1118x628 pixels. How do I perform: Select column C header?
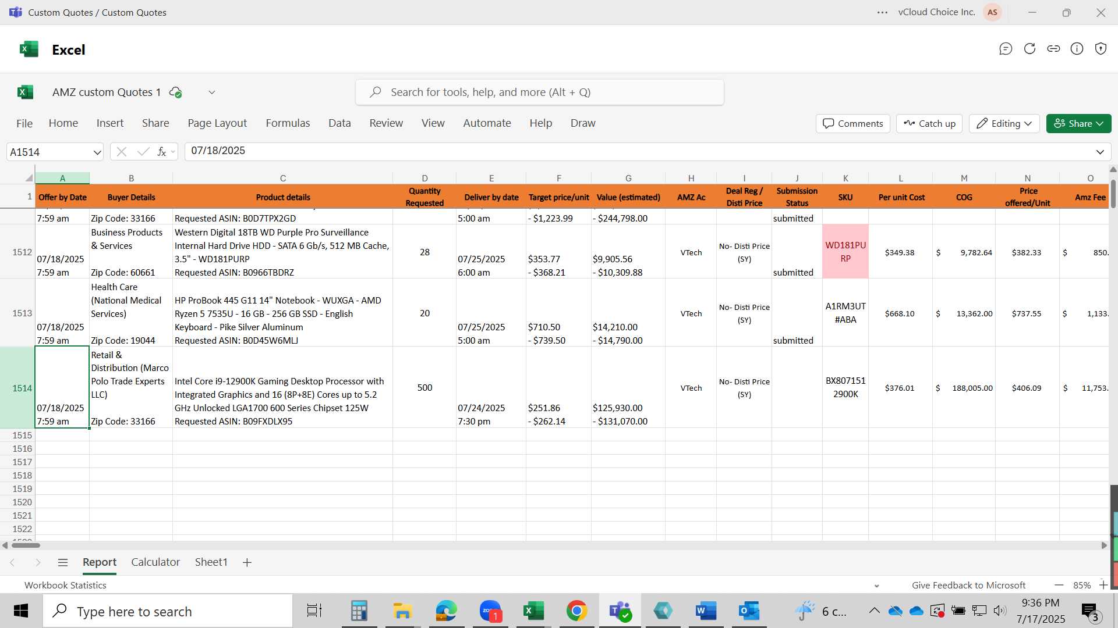[x=282, y=178]
